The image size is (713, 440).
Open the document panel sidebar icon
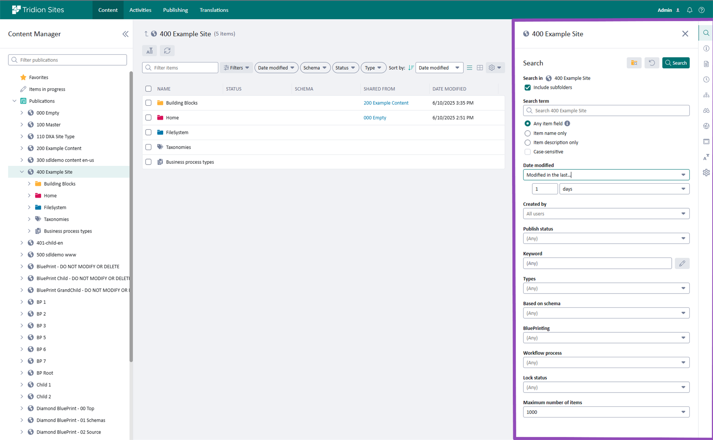(x=706, y=64)
